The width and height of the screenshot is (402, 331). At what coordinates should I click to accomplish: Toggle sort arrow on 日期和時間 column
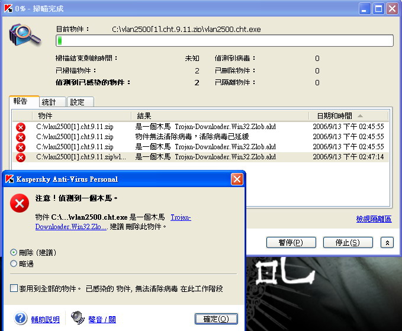click(x=360, y=116)
